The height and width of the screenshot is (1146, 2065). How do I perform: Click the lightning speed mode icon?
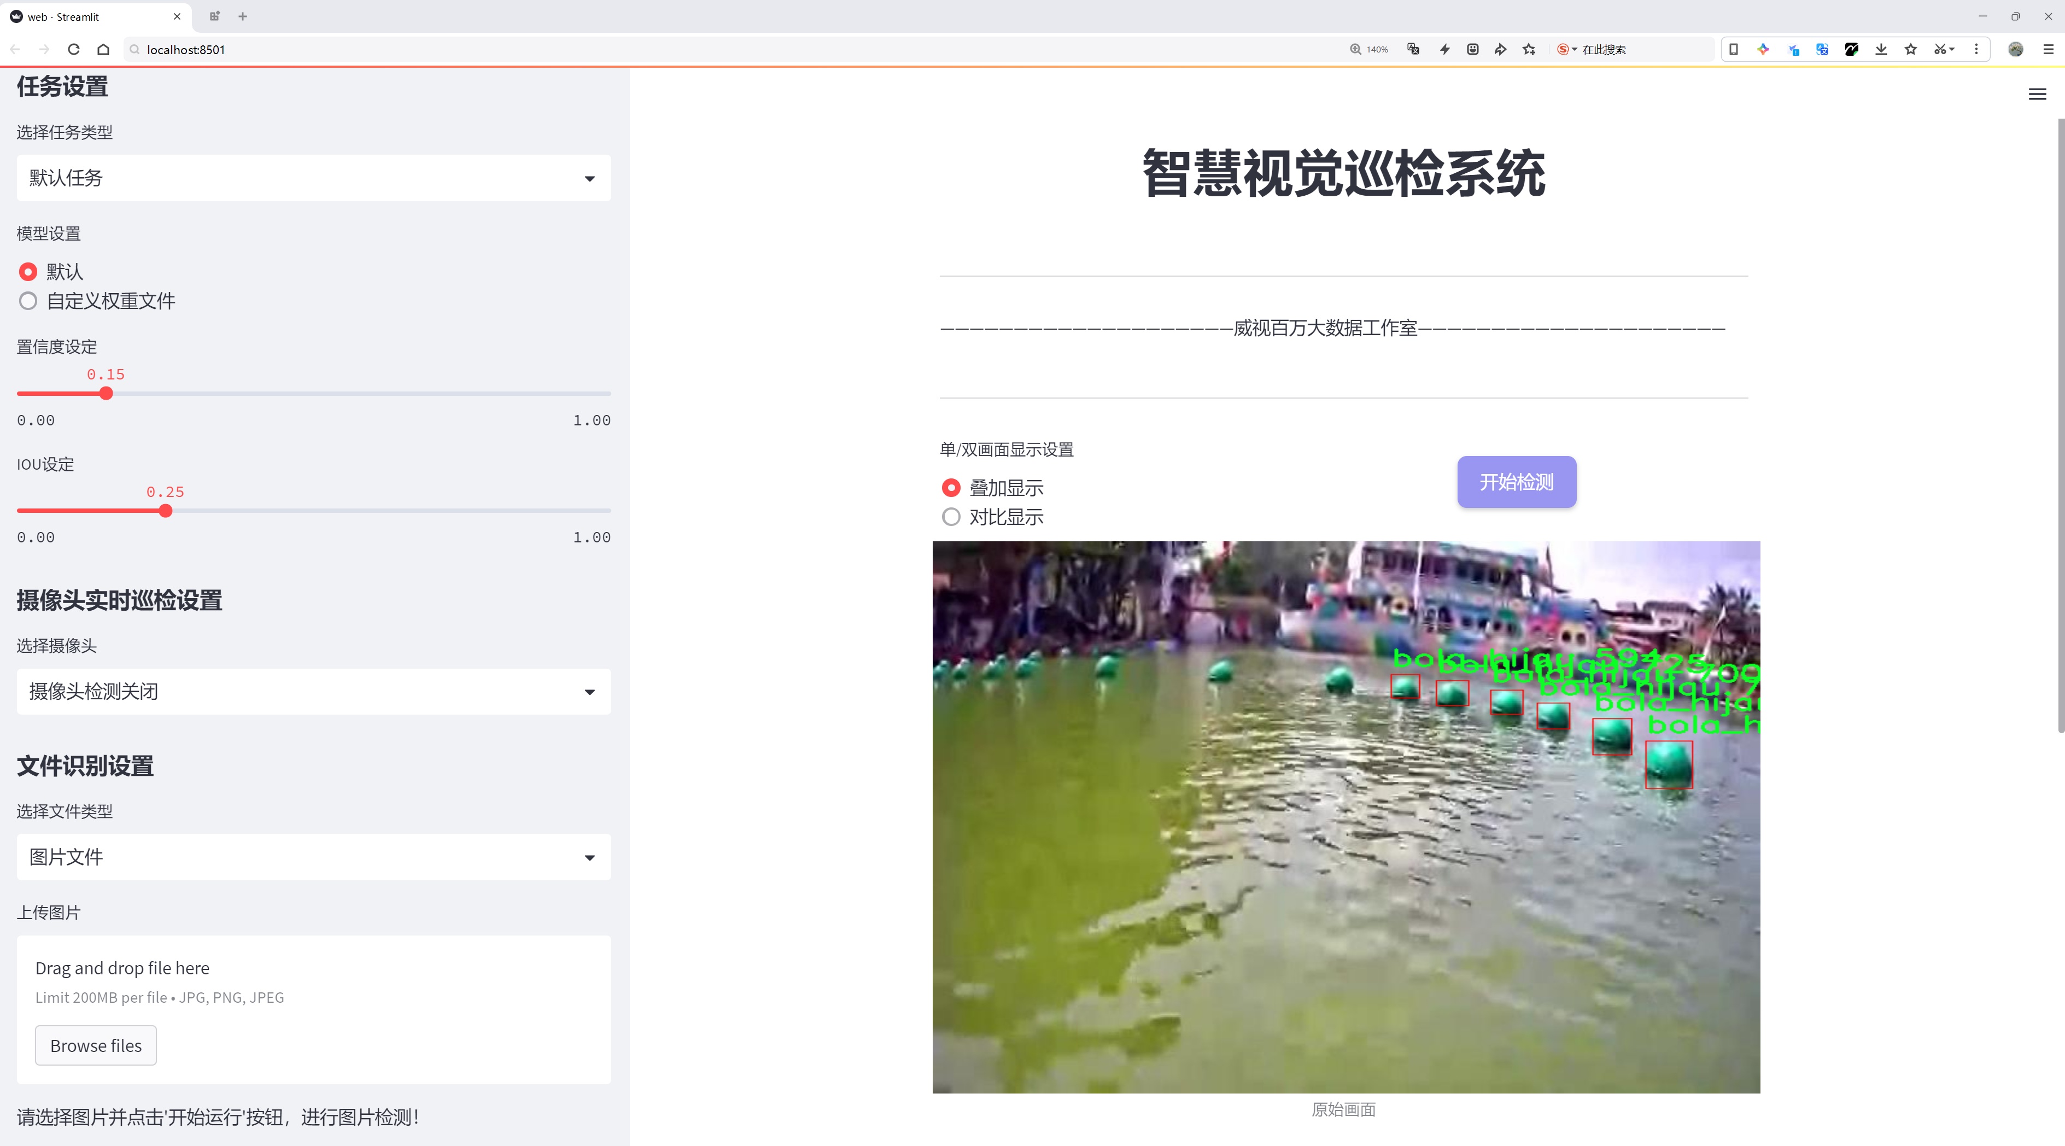(1444, 50)
